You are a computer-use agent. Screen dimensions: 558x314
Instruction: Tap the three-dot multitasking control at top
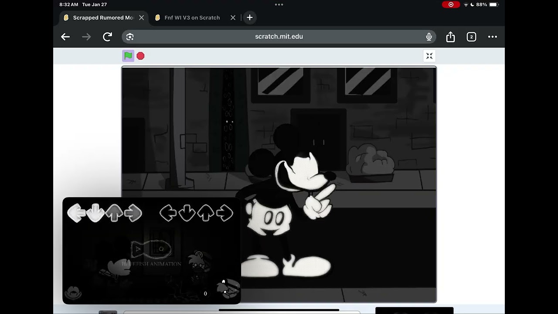click(279, 4)
